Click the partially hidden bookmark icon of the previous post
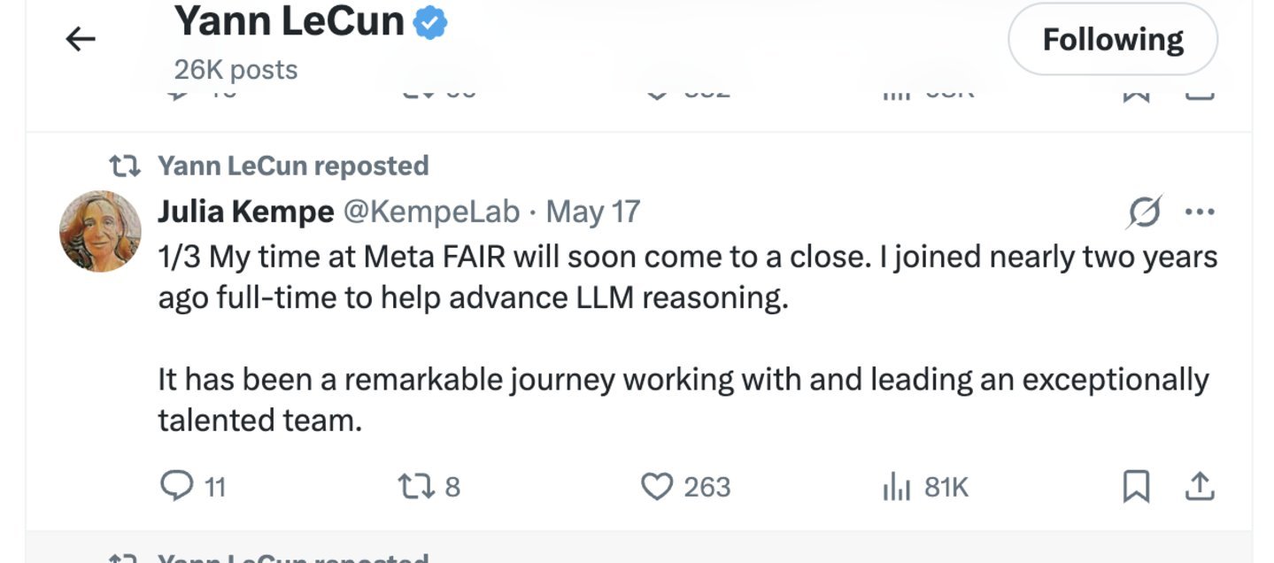 [x=1136, y=95]
